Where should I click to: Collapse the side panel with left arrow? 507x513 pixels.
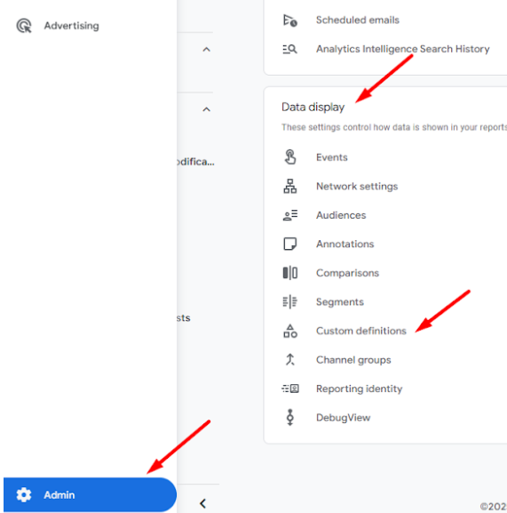pos(202,503)
